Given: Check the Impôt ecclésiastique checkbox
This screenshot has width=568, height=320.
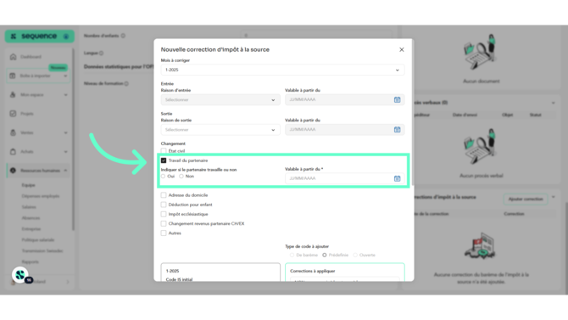Looking at the screenshot, I should coord(164,214).
